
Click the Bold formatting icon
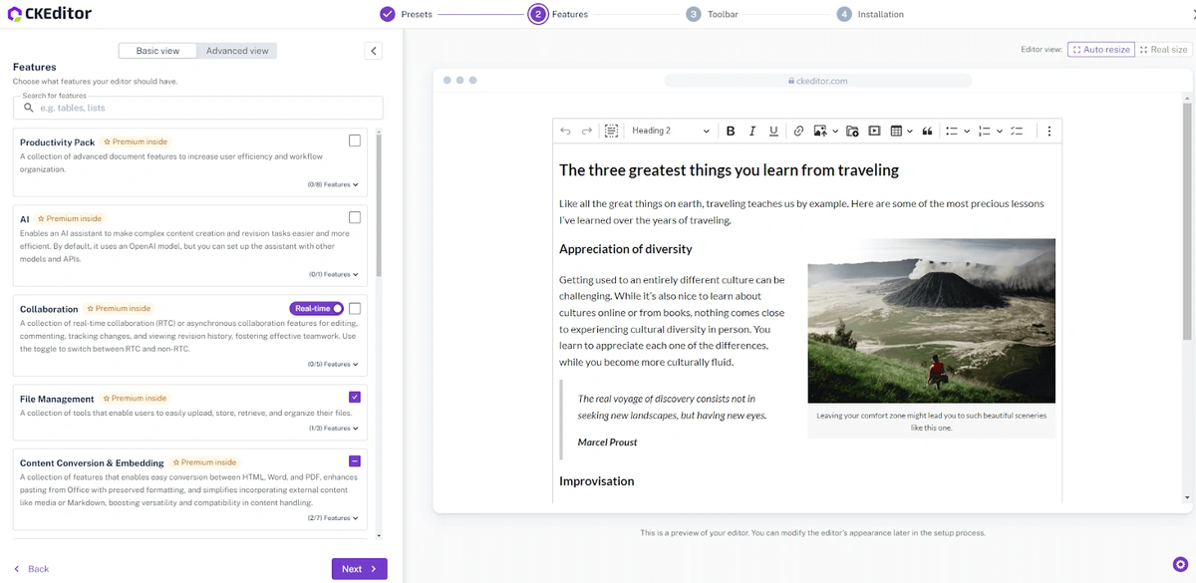point(731,131)
